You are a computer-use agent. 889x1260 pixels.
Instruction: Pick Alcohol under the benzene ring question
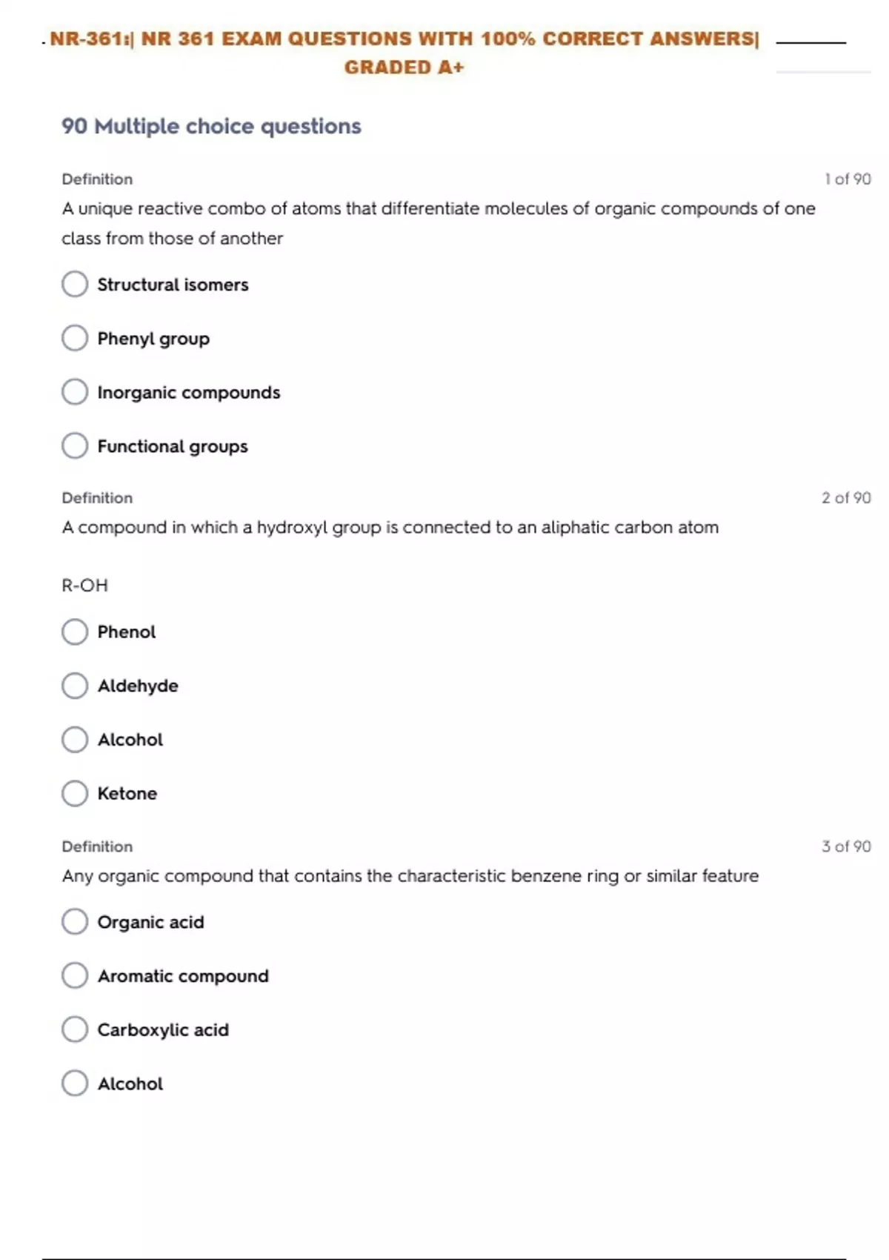75,1083
